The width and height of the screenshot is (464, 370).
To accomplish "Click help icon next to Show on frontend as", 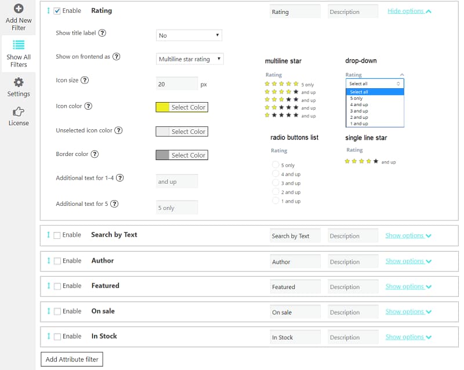I will point(117,56).
